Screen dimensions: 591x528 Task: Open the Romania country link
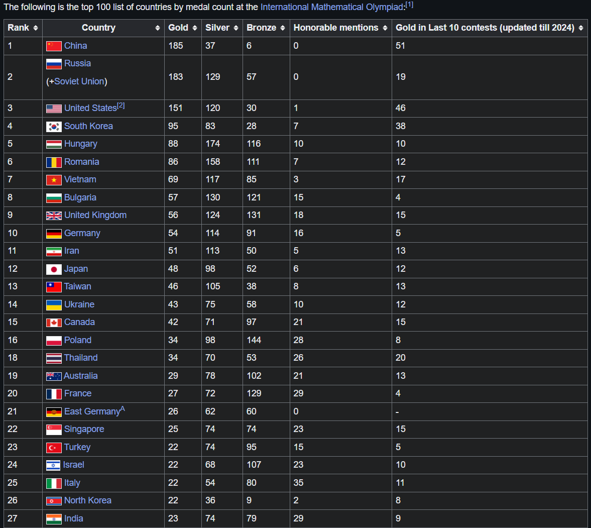click(x=81, y=162)
